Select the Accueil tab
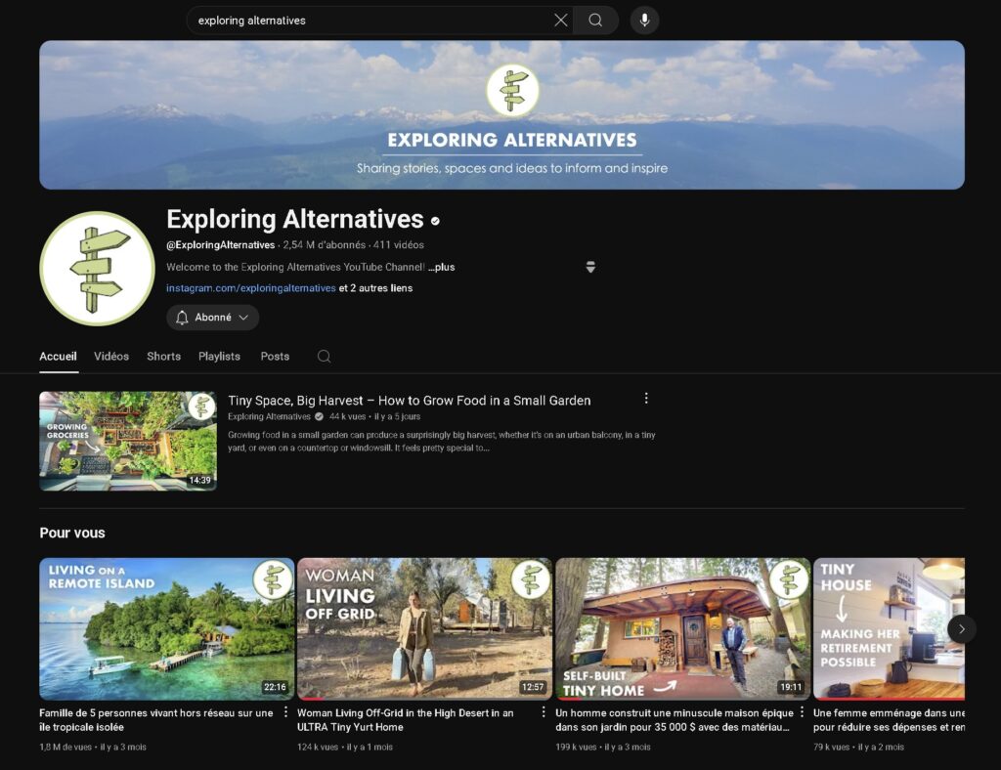The height and width of the screenshot is (770, 1001). pos(58,356)
